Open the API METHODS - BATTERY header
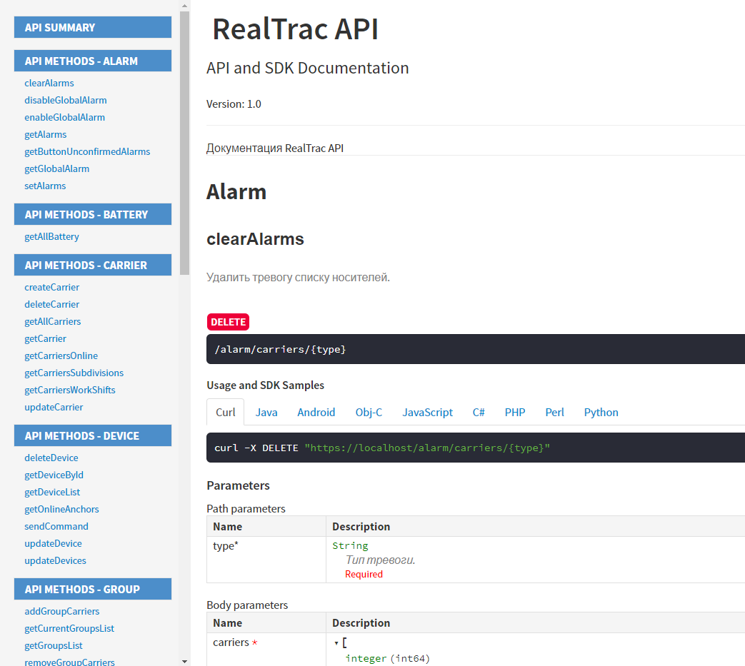745x666 pixels. [x=93, y=214]
